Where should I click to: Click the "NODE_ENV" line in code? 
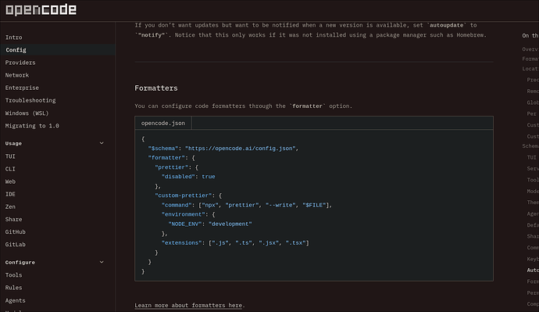point(210,224)
